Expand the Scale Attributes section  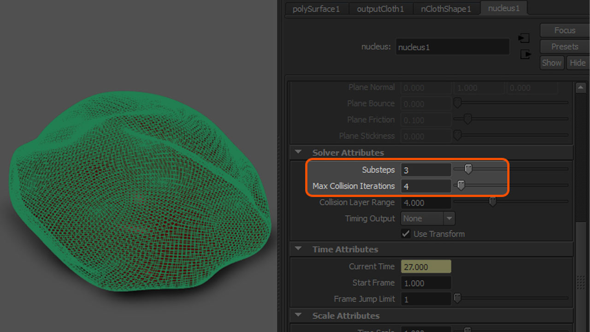298,315
